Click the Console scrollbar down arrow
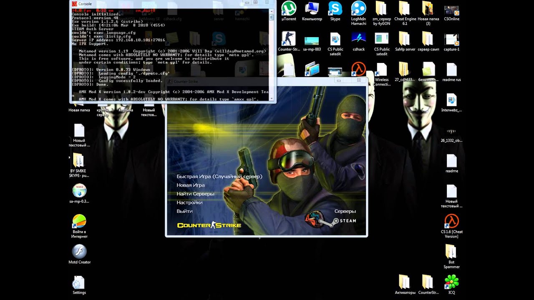 [272, 98]
